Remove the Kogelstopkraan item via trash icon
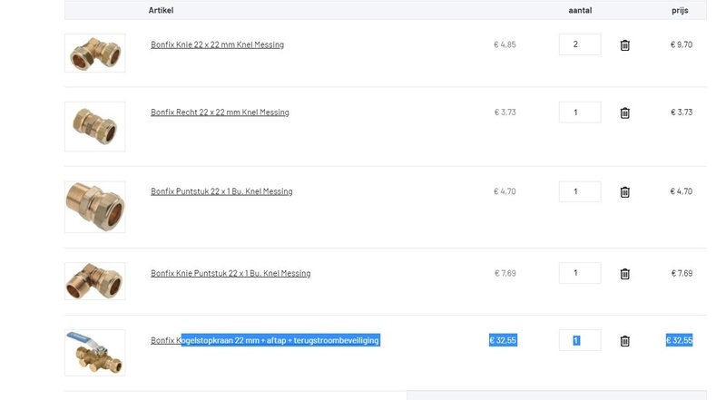 [624, 341]
